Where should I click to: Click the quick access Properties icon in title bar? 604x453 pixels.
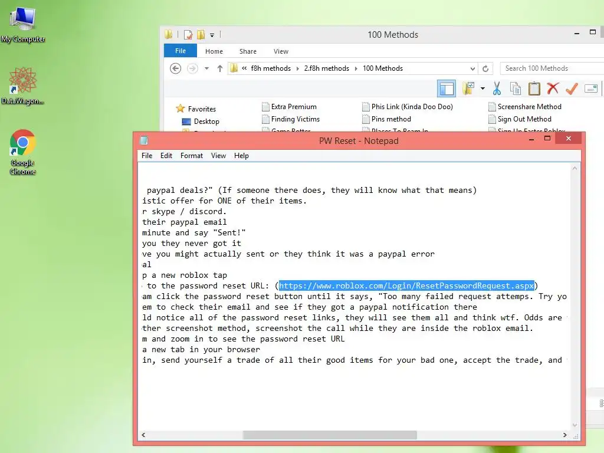point(188,35)
